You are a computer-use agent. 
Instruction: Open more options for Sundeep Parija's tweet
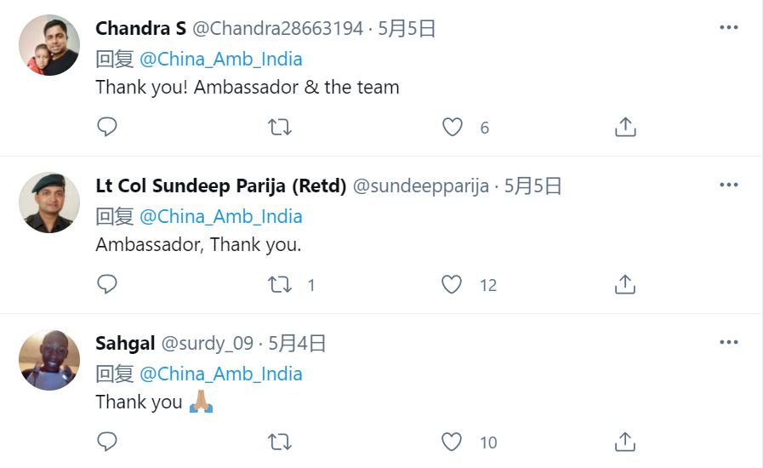tap(729, 185)
